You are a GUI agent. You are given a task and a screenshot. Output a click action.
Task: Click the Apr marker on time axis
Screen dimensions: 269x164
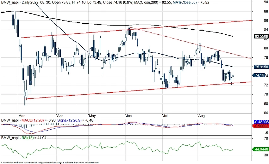60,115
